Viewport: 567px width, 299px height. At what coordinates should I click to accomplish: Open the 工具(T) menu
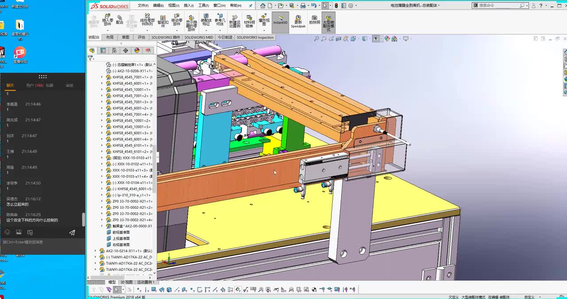click(x=203, y=6)
